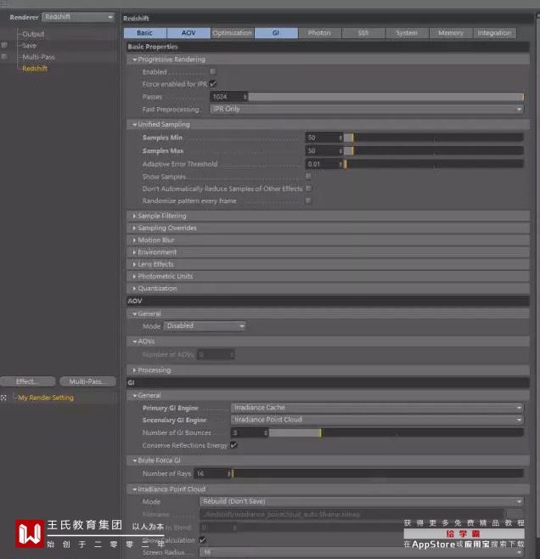
Task: Collapse Irradiance Point Cloud section
Action: click(x=328, y=489)
